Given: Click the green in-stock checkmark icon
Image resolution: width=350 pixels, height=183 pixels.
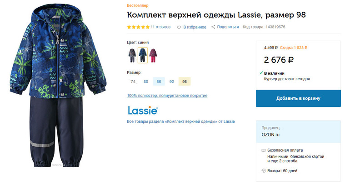Looking at the screenshot, I should click(261, 73).
